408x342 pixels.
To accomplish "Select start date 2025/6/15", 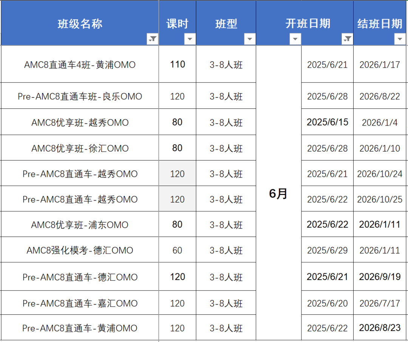I will 327,122.
